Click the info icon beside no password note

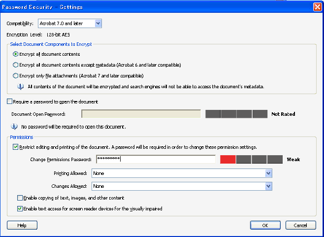[x=14, y=126]
